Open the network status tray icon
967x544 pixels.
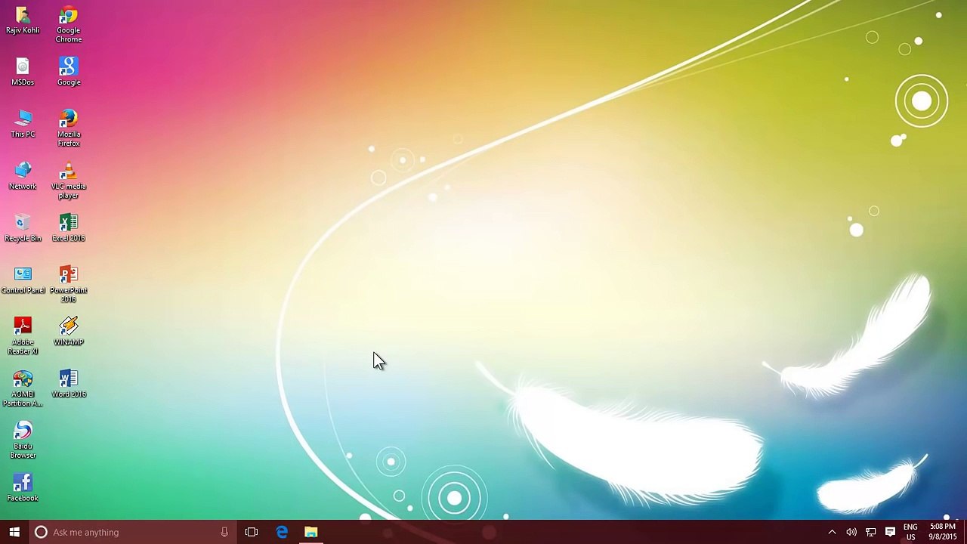871,532
